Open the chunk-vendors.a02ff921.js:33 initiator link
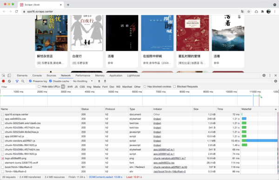The image size is (279, 180). (170, 167)
